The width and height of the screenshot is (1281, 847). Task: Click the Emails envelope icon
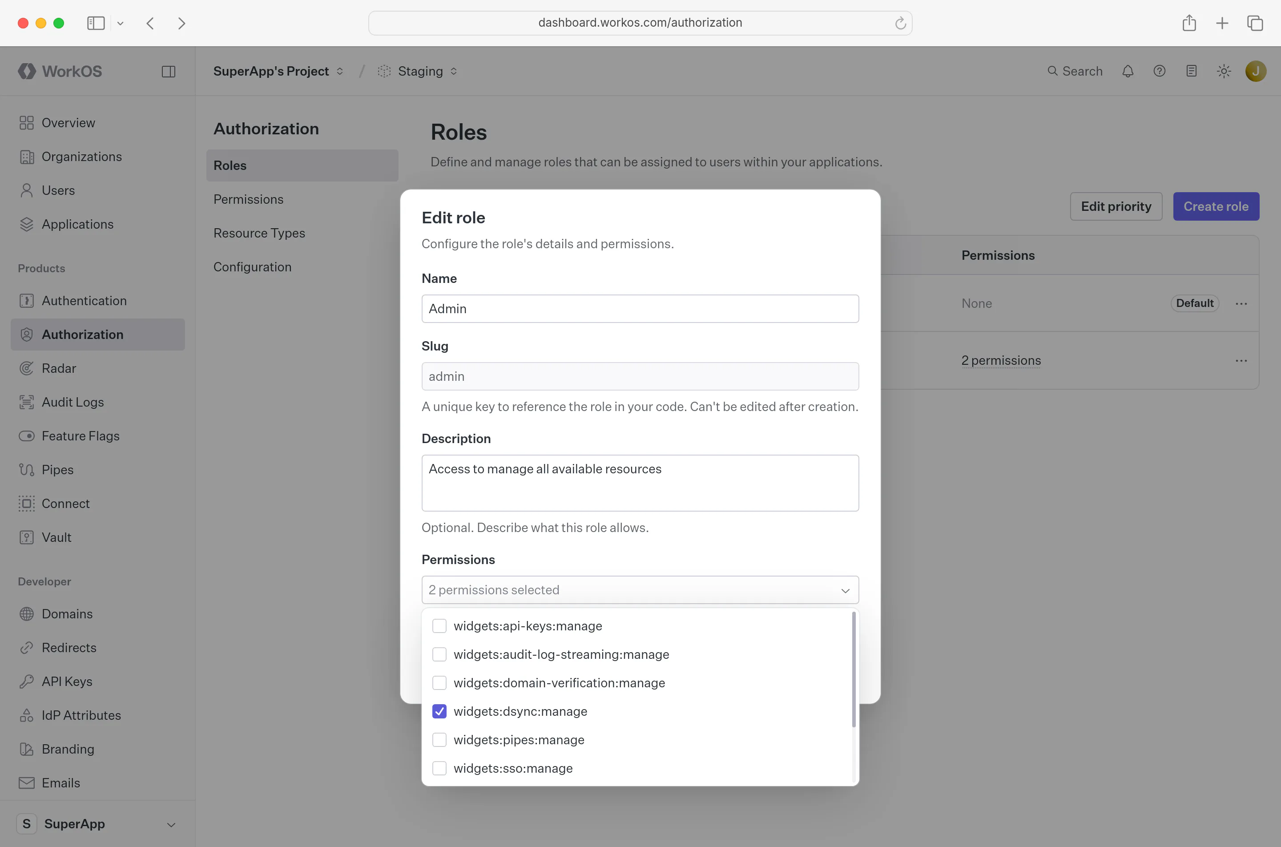26,783
